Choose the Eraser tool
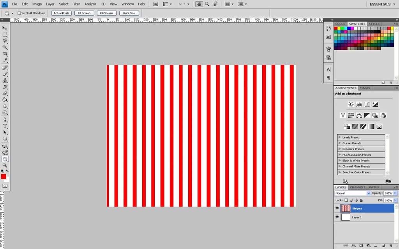 coord(5,93)
